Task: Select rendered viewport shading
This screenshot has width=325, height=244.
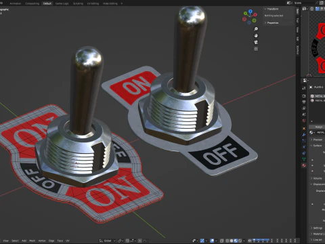Action: pyautogui.click(x=240, y=241)
